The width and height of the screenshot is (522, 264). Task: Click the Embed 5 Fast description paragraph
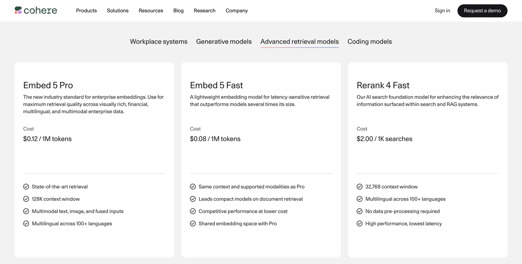click(x=260, y=101)
